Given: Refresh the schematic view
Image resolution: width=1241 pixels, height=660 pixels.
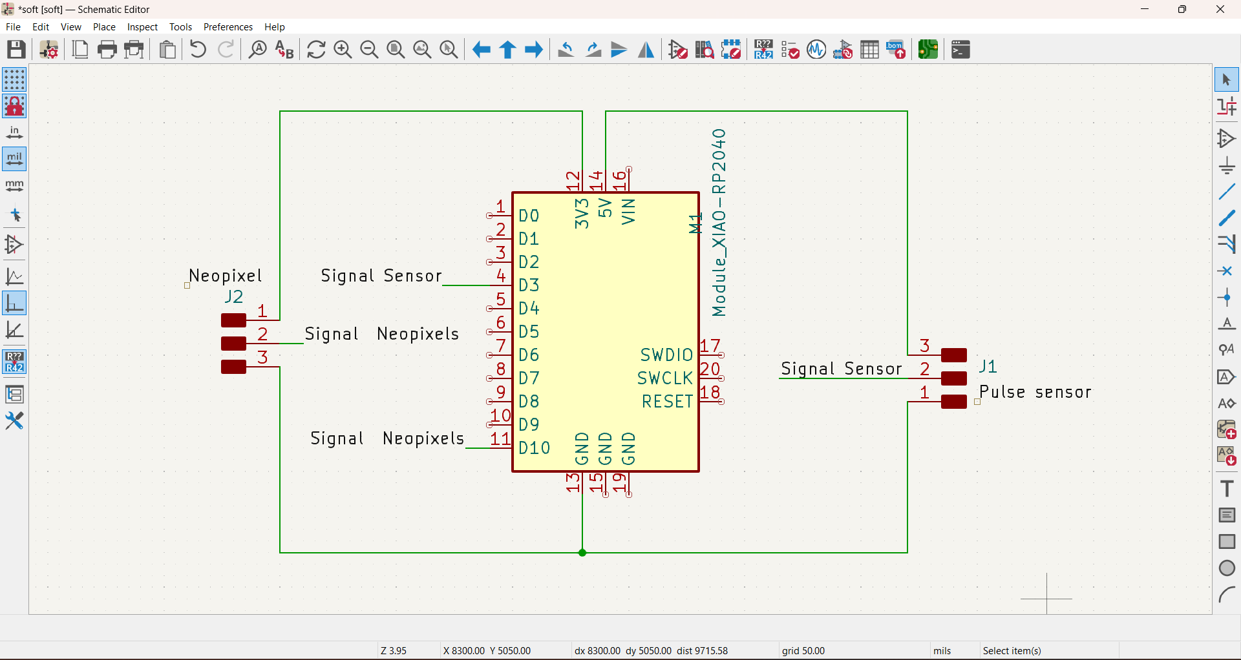Looking at the screenshot, I should 316,50.
